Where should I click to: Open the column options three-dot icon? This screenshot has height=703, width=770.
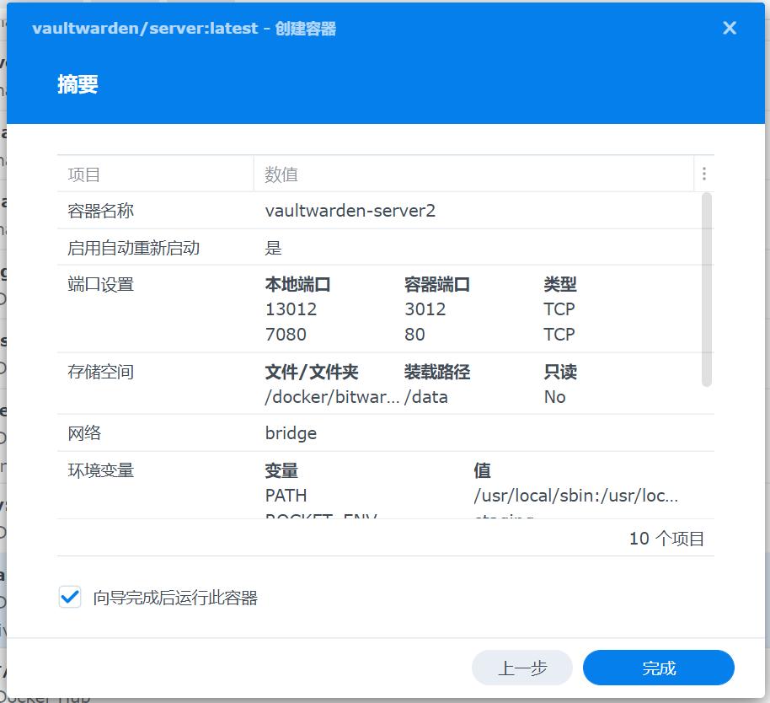click(703, 173)
